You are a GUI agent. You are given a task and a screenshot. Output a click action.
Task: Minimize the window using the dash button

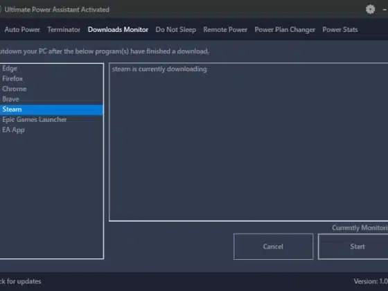click(385, 10)
